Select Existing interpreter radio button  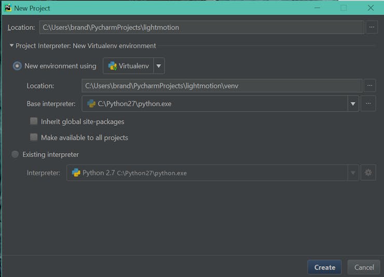[15, 154]
